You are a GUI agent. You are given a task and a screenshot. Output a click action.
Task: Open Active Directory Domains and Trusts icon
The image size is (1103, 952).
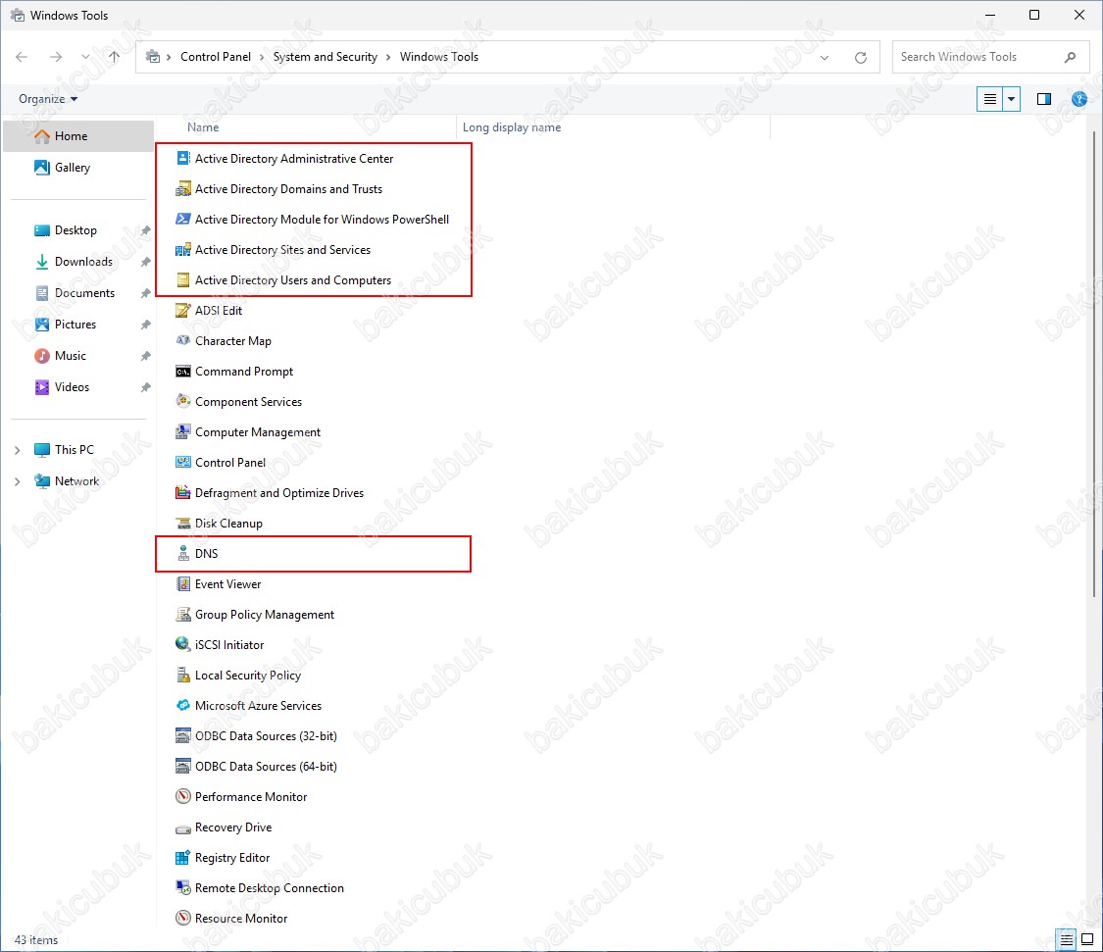point(183,188)
